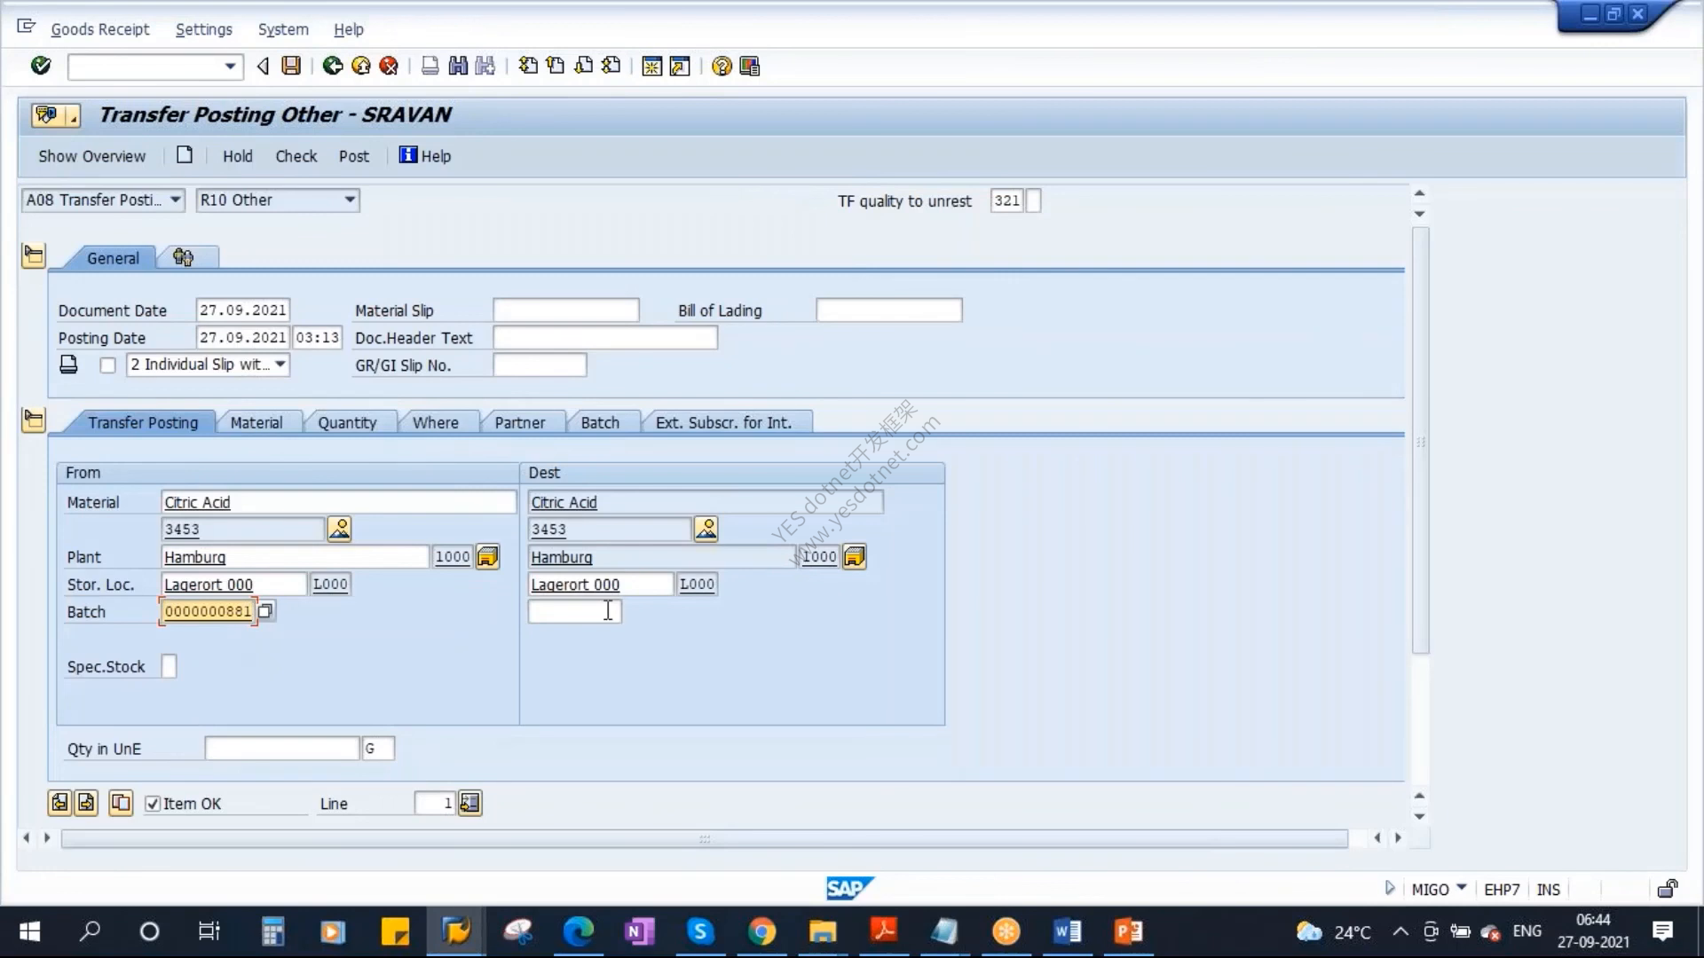Open the R10 Other dropdown

(x=350, y=200)
